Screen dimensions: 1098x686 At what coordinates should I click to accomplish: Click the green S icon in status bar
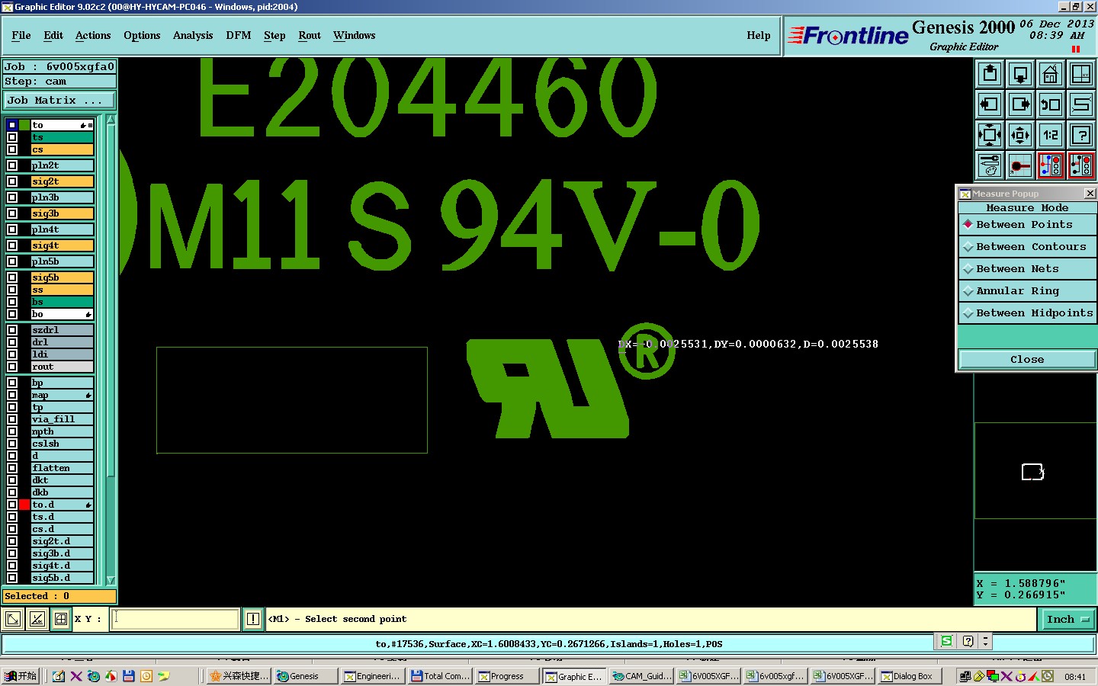click(946, 642)
